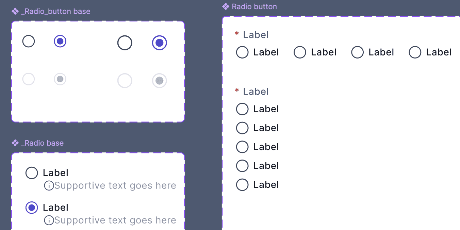Click the ❖ component icon beside 'Radio button'
The image size is (460, 230).
coord(226,6)
